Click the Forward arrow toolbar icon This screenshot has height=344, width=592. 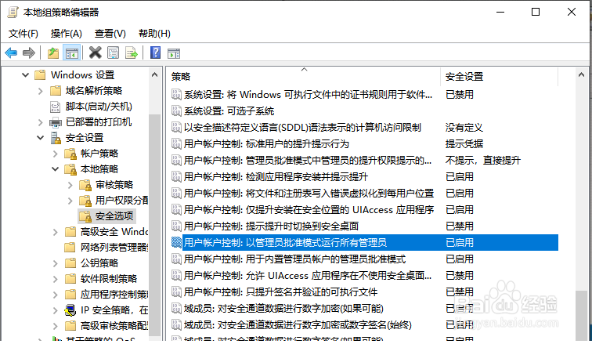pyautogui.click(x=29, y=53)
